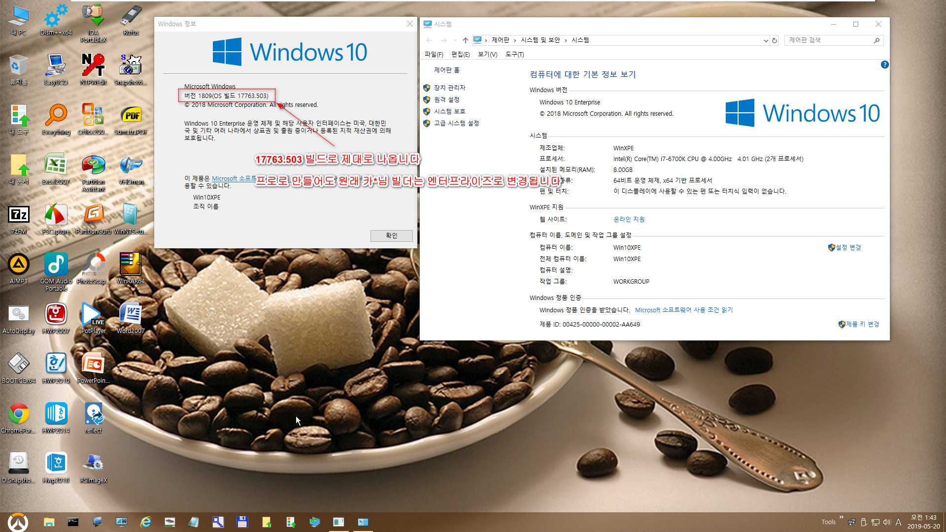
Task: Launch PartitionGuru from the desktop
Action: click(x=93, y=219)
